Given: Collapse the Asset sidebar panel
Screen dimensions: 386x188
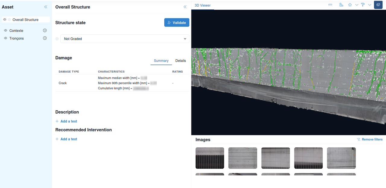Looking at the screenshot, I should click(x=46, y=7).
